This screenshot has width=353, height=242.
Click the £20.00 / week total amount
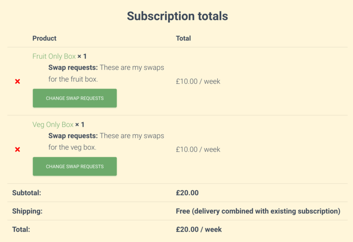pyautogui.click(x=199, y=229)
